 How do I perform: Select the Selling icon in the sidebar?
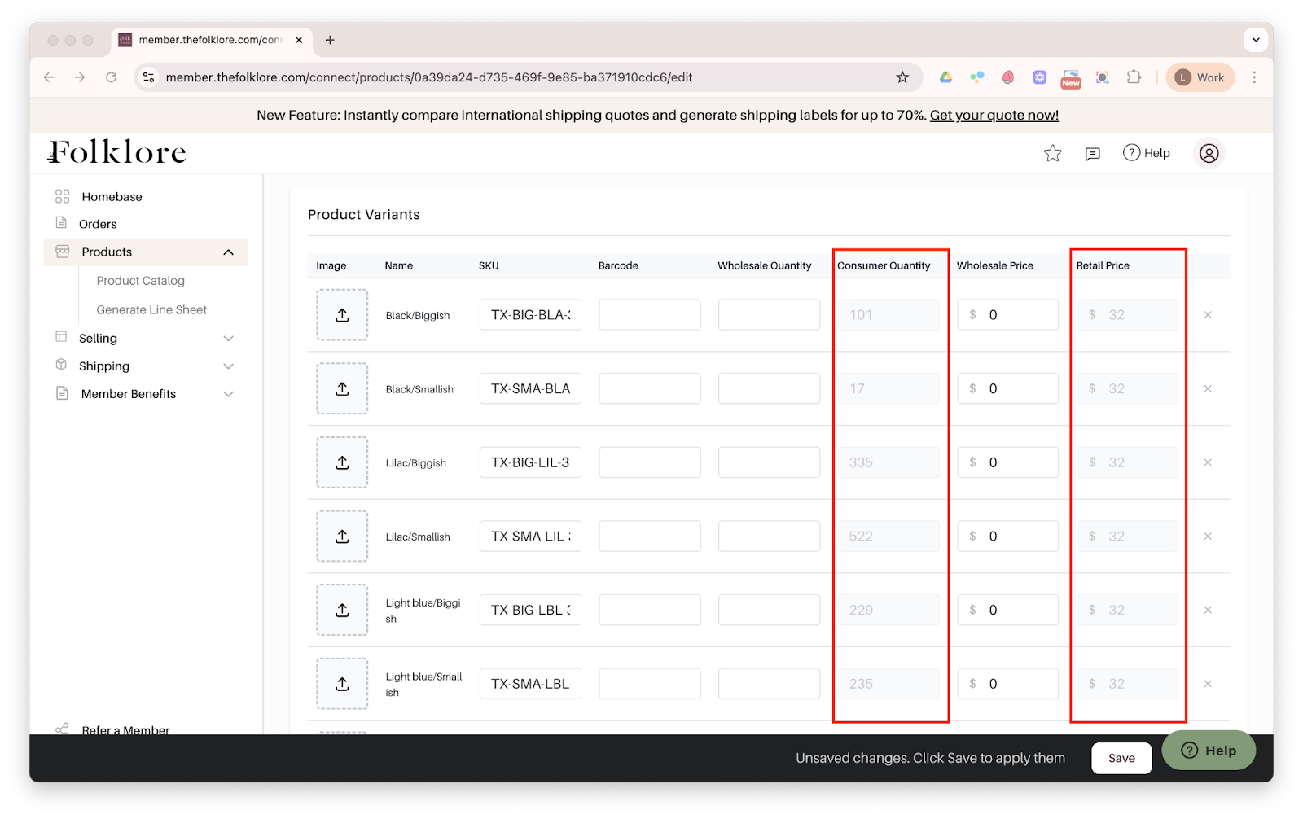coord(60,337)
